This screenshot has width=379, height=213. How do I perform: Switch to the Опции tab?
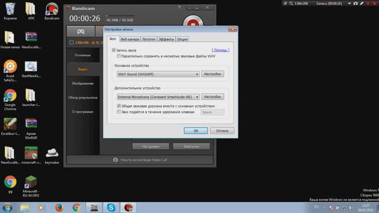point(182,39)
